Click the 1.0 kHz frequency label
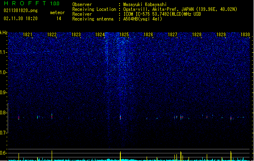Image resolution: width=254 pixels, height=161 pixels. [x=4, y=72]
